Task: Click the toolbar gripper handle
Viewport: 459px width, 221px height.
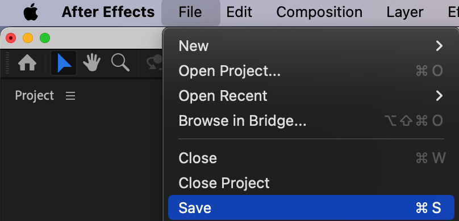Action: [x=7, y=63]
